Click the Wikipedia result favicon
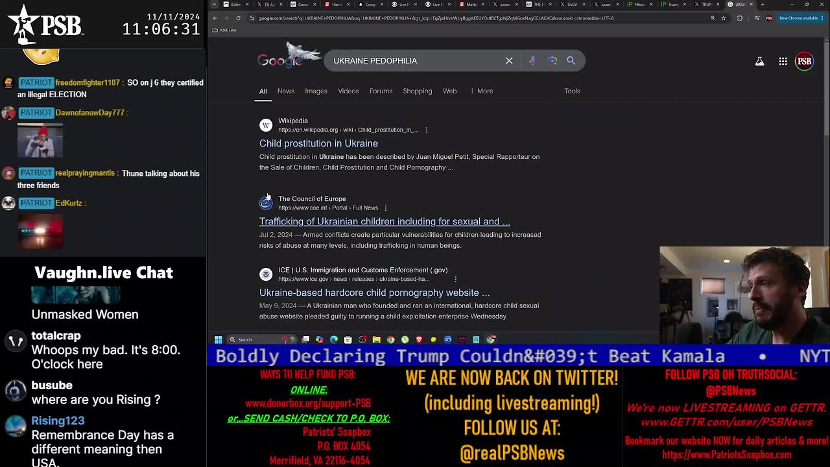Viewport: 830px width, 467px height. click(266, 125)
